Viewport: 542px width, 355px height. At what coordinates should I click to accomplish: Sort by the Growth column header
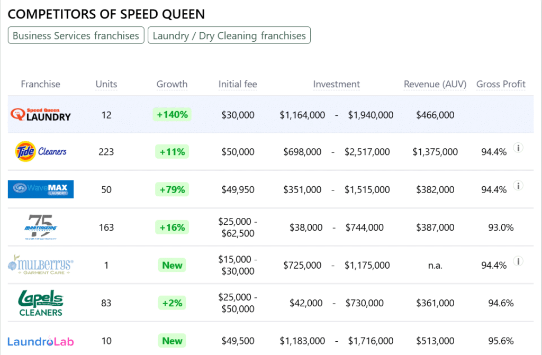(x=172, y=84)
